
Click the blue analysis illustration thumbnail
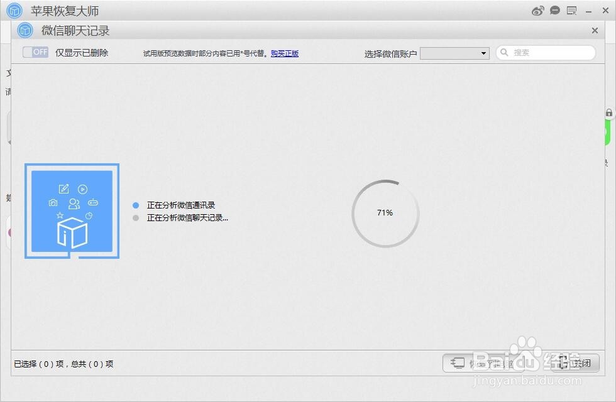click(x=72, y=211)
